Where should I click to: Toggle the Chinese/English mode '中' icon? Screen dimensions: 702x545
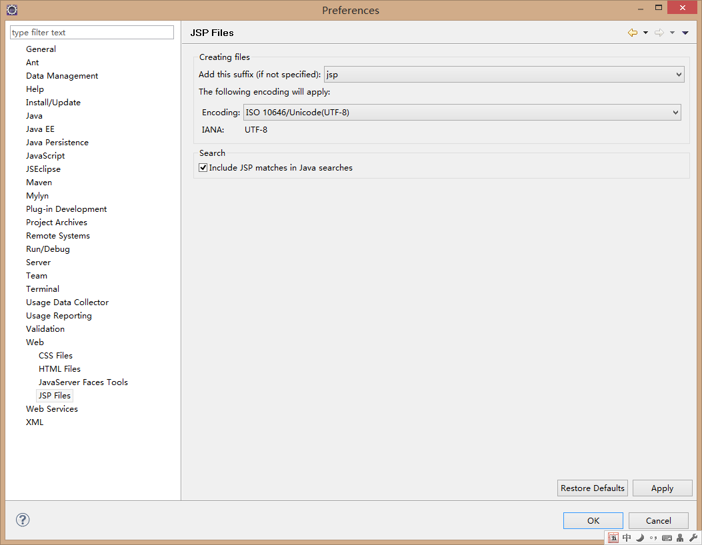(627, 538)
